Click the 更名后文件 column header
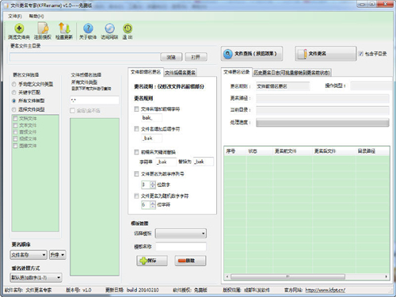Screen dimensions: 396x297 [333, 151]
